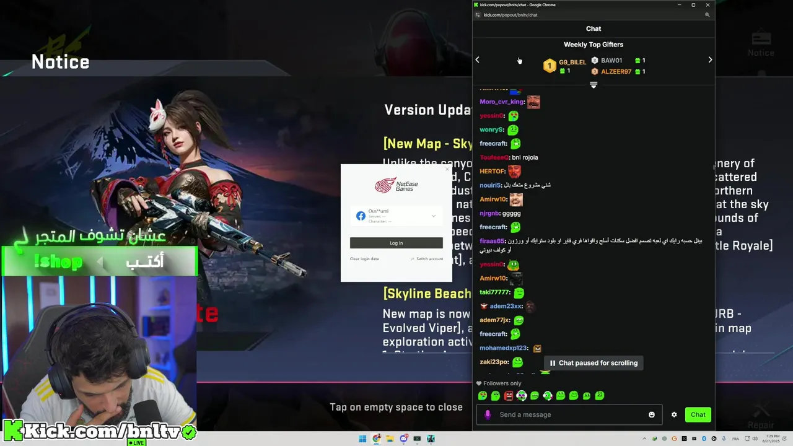This screenshot has width=793, height=446.
Task: Insert the second green blob emote
Action: tap(496, 396)
